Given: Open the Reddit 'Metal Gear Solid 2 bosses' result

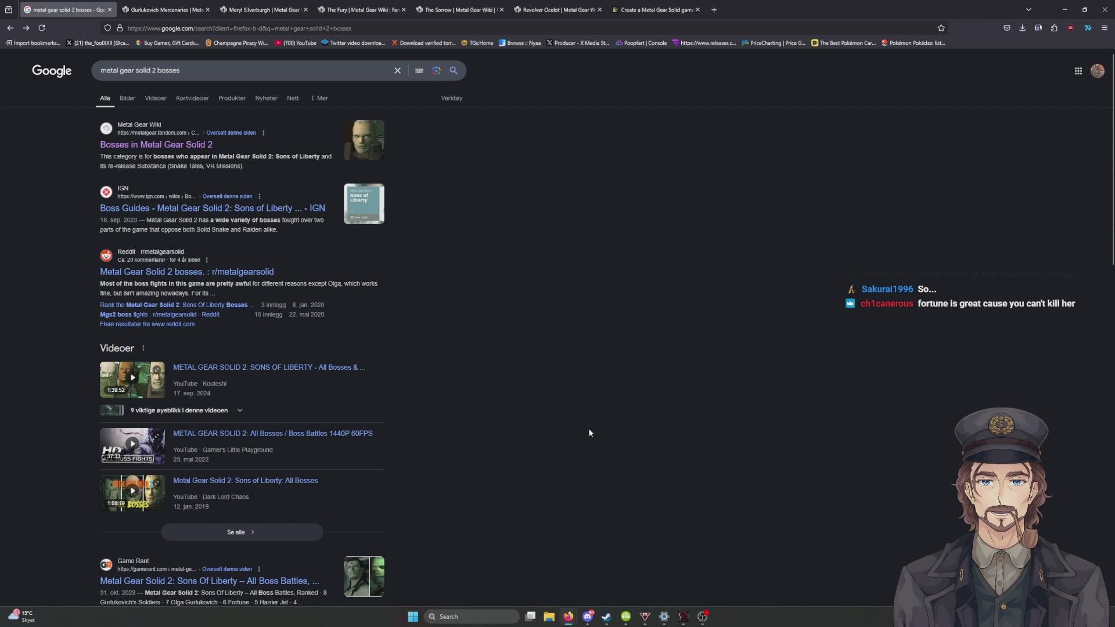Looking at the screenshot, I should point(186,272).
